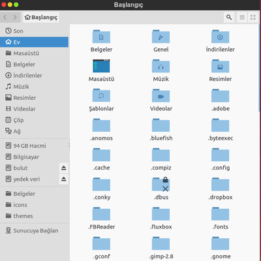Select Ev in the sidebar
This screenshot has width=261, height=261.
pos(35,42)
